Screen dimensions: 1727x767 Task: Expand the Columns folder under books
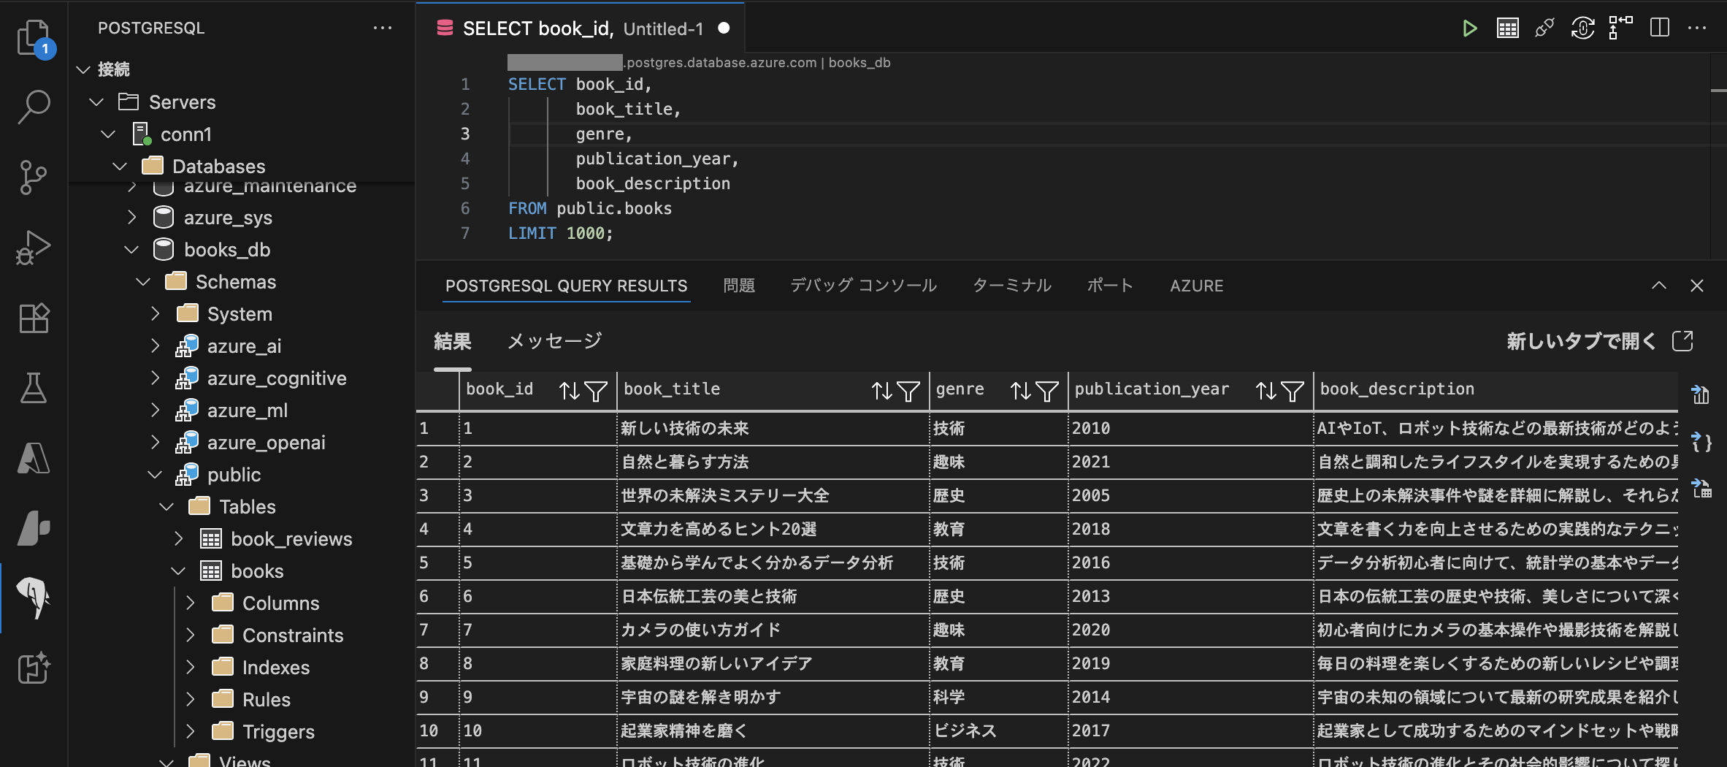click(190, 603)
